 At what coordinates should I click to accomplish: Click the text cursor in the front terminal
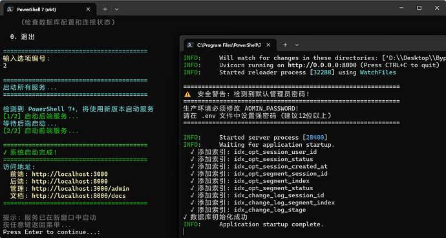[184, 232]
